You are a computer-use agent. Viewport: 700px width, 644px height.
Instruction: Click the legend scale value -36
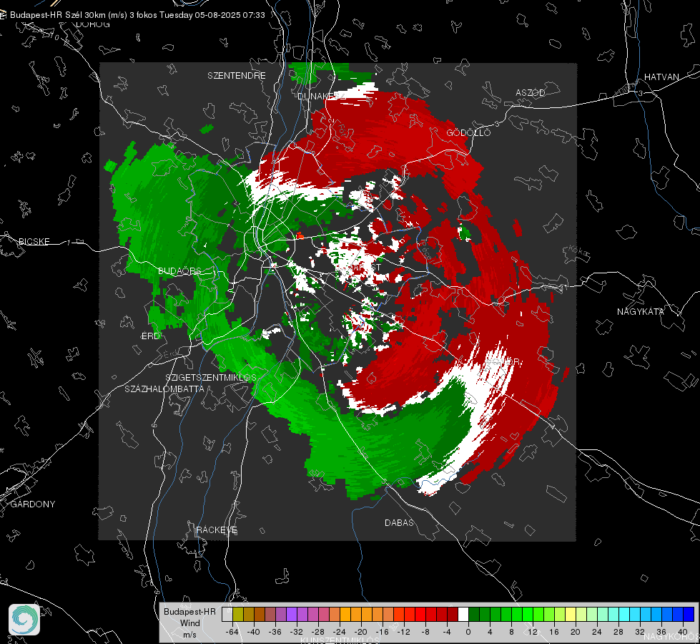coord(275,632)
